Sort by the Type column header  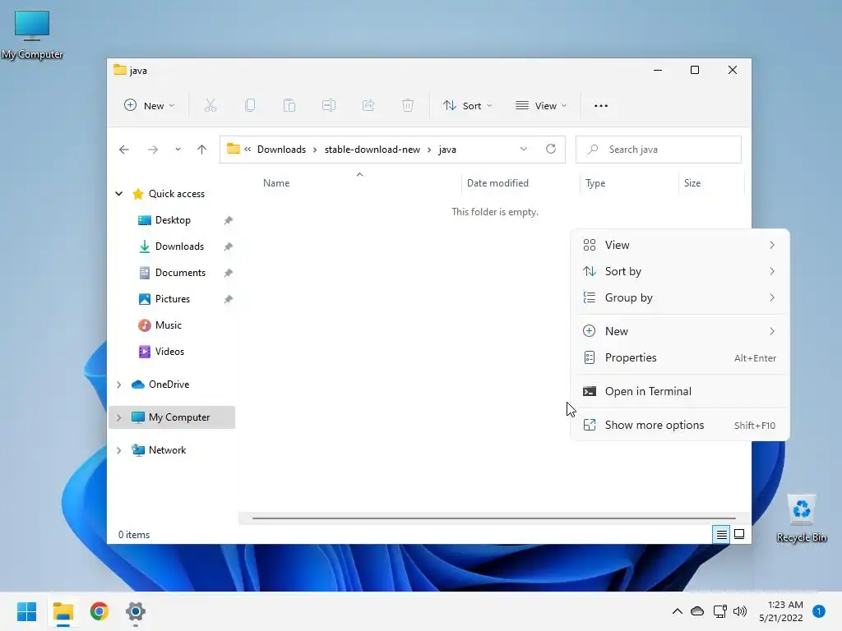(x=629, y=183)
